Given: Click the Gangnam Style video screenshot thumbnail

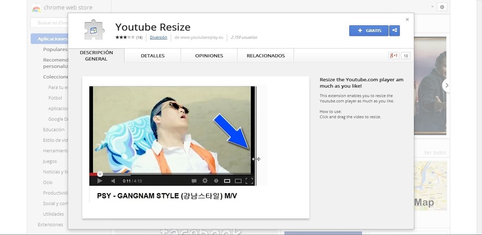Looking at the screenshot, I should point(195,147).
